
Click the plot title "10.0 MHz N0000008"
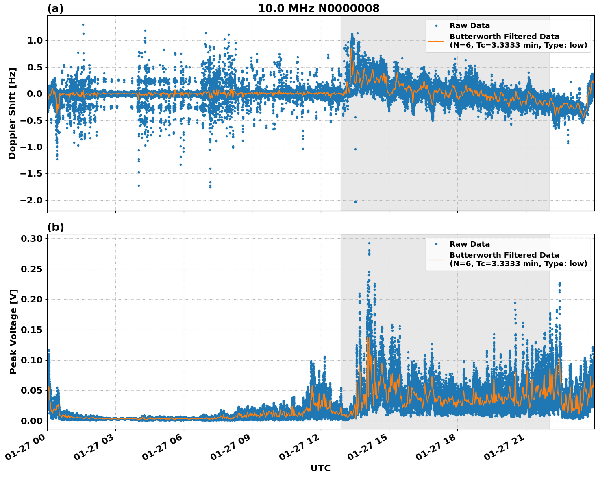point(319,9)
